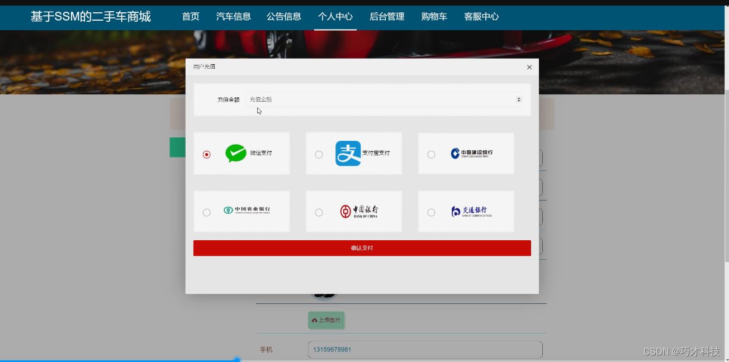The image size is (729, 362).
Task: Focus the 充值金额 input field
Action: [384, 99]
